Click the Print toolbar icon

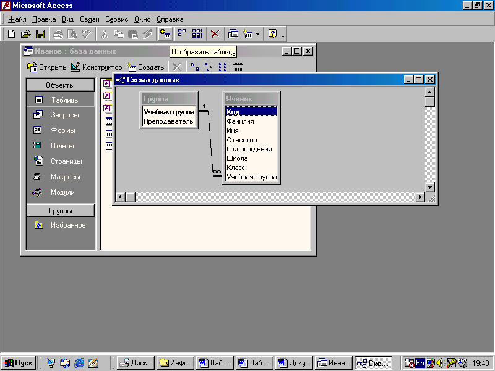coord(58,34)
